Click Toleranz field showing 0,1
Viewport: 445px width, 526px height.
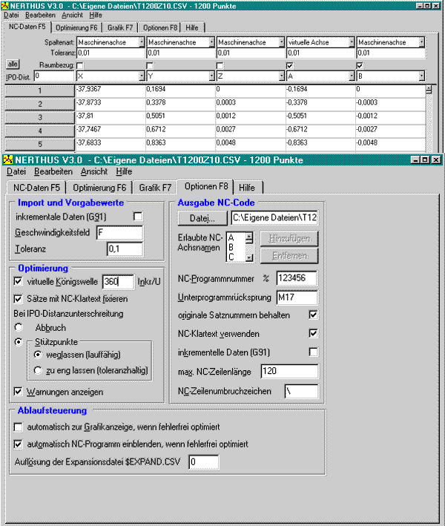[125, 249]
